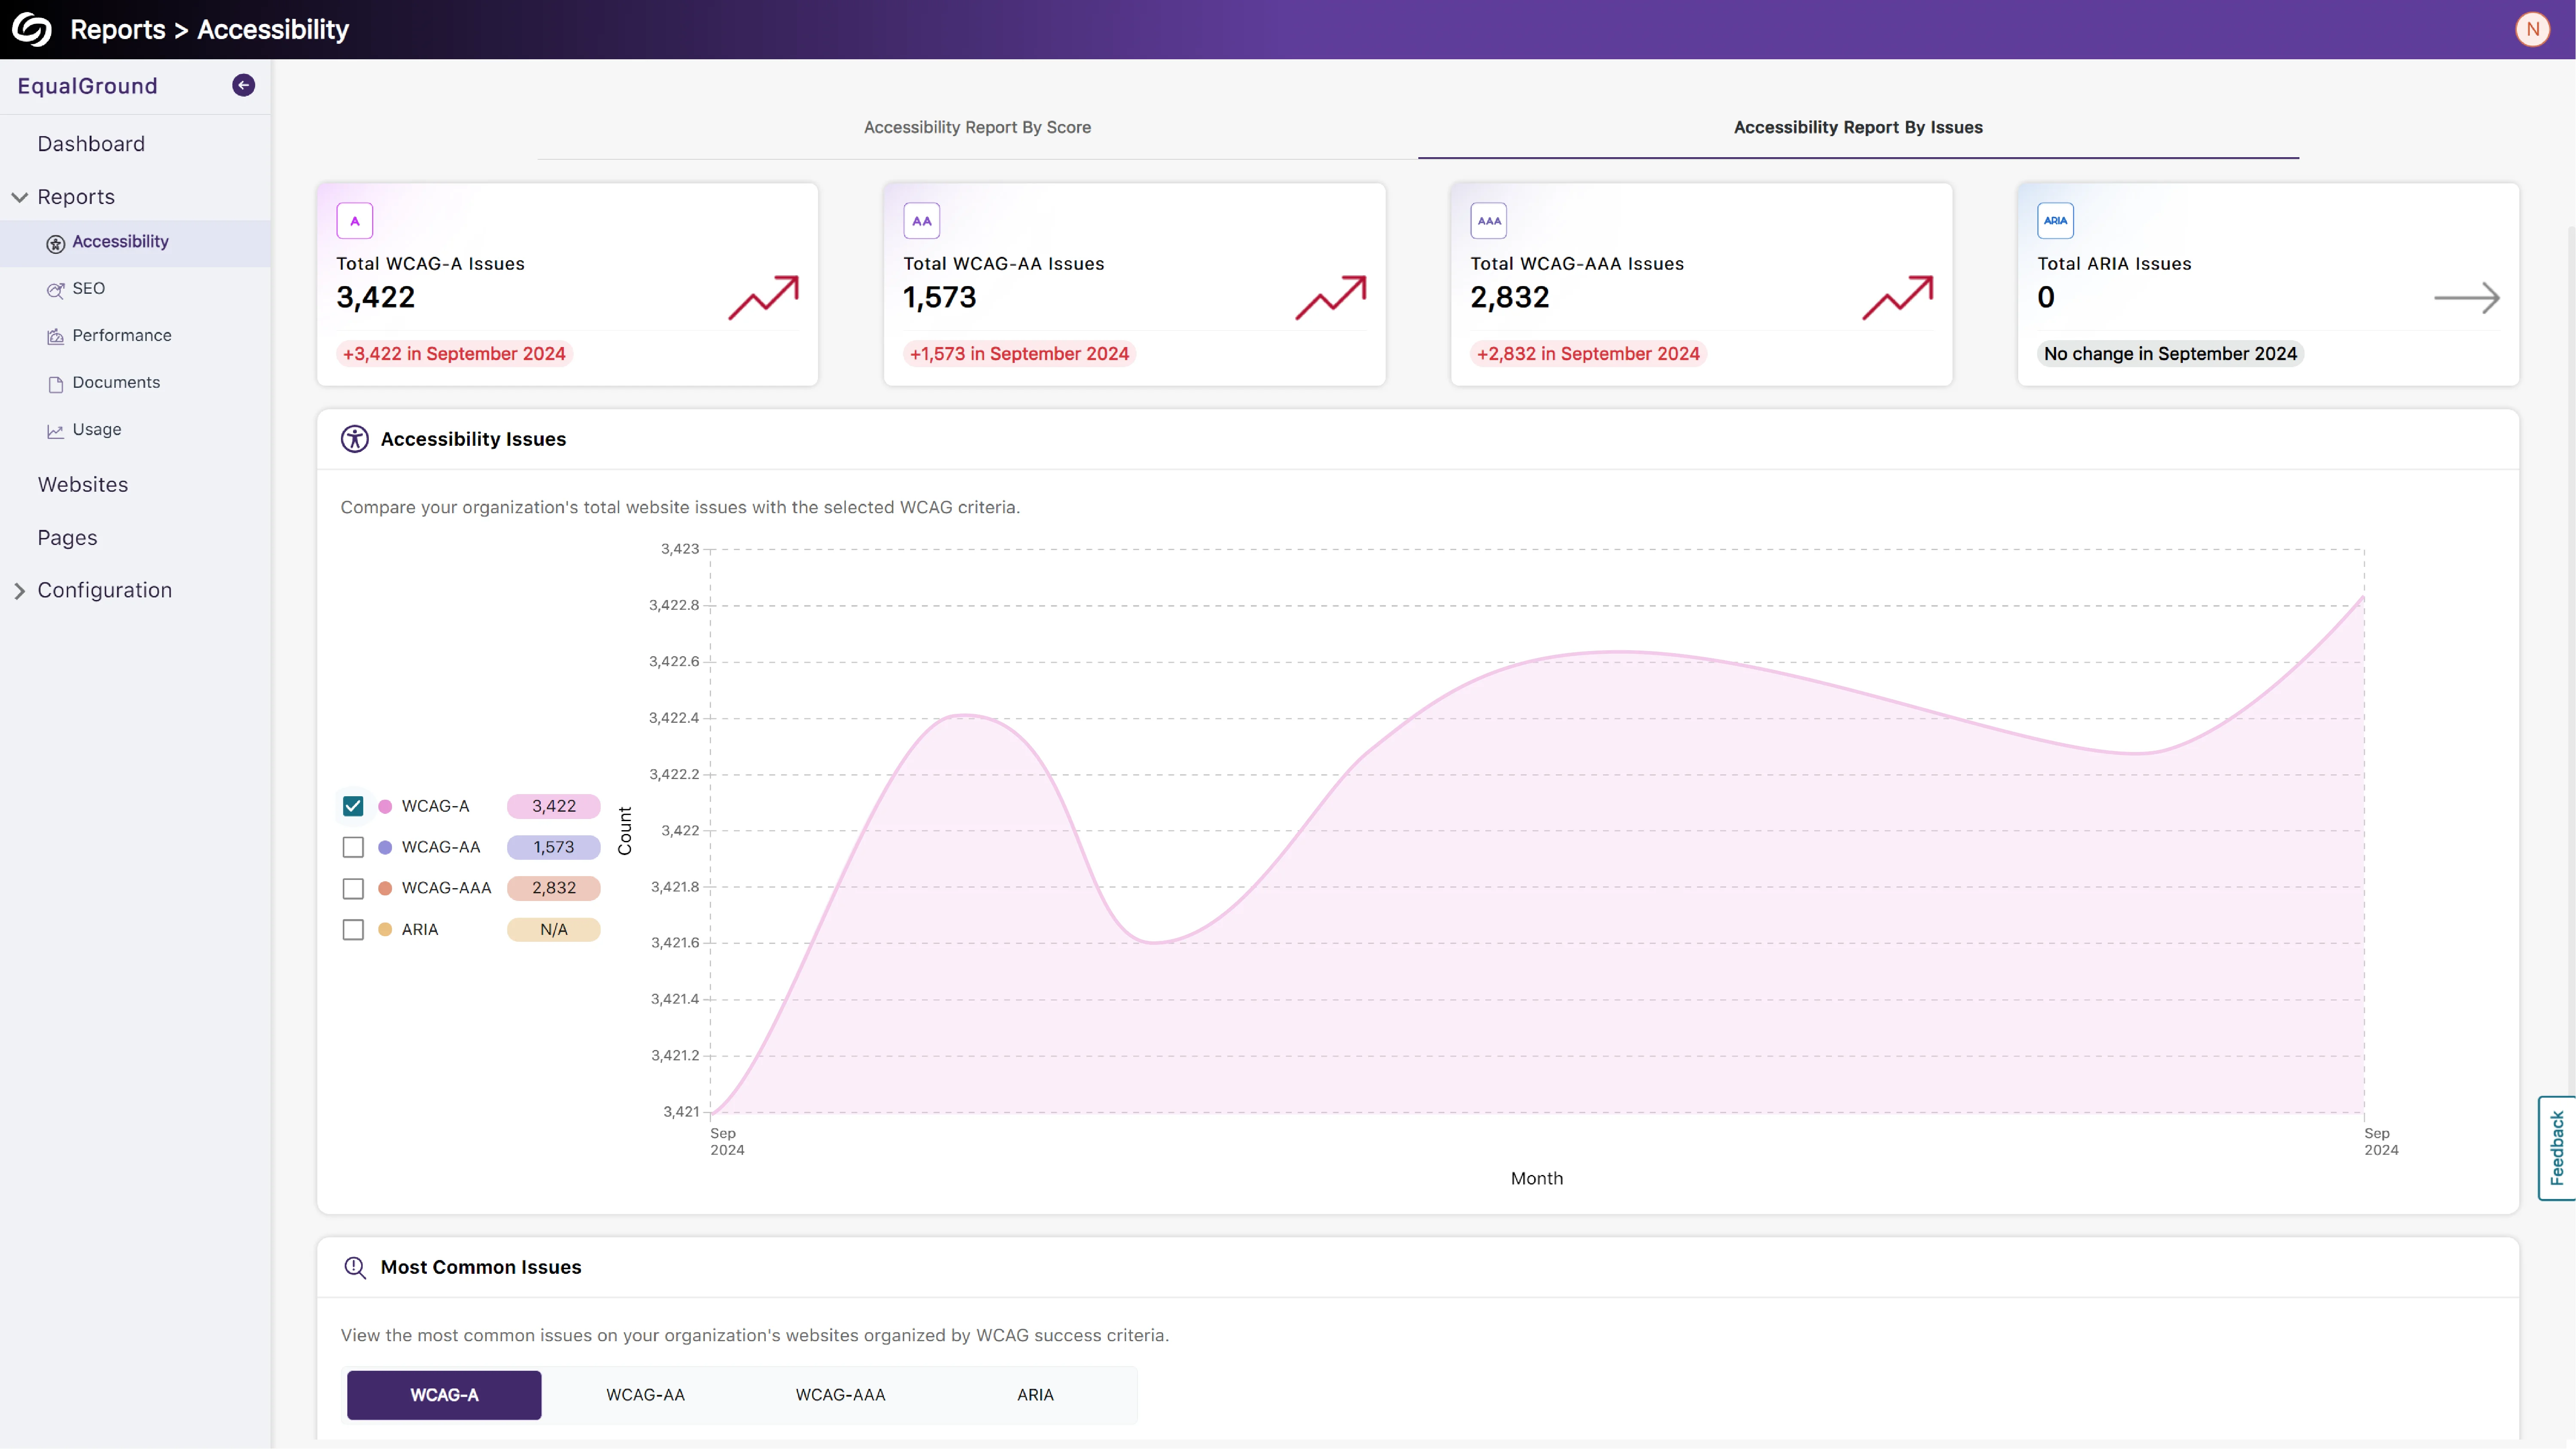Click the EqualGround logo icon in header
Screen dimensions: 2576x1449
[x=32, y=29]
